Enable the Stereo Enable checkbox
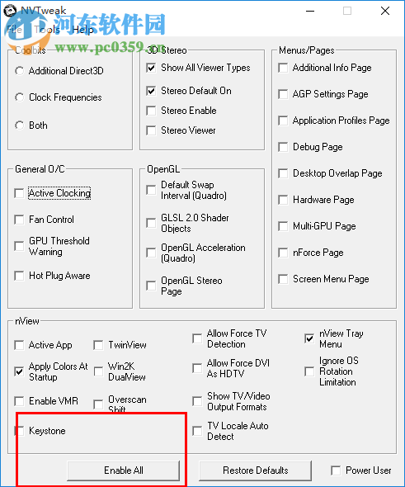The image size is (405, 487). click(151, 111)
